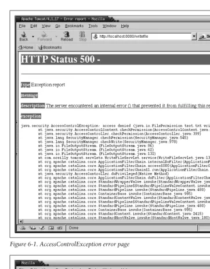Click the page icon in URL bar
The height and width of the screenshot is (269, 210).
point(95,37)
